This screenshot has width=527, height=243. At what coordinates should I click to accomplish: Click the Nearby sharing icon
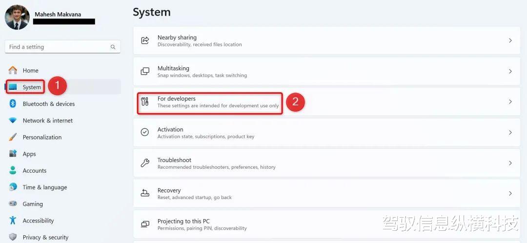[x=145, y=40]
